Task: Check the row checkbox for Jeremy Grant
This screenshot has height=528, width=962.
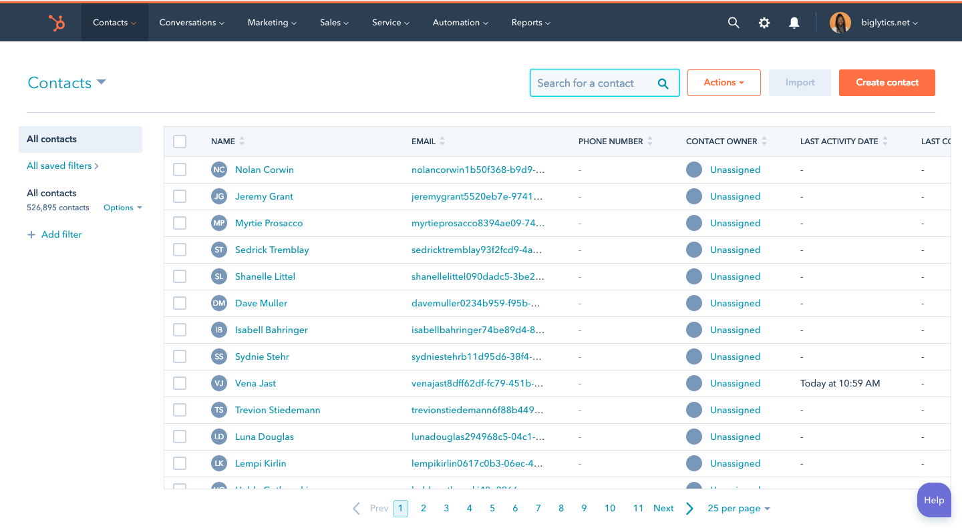Action: tap(179, 196)
